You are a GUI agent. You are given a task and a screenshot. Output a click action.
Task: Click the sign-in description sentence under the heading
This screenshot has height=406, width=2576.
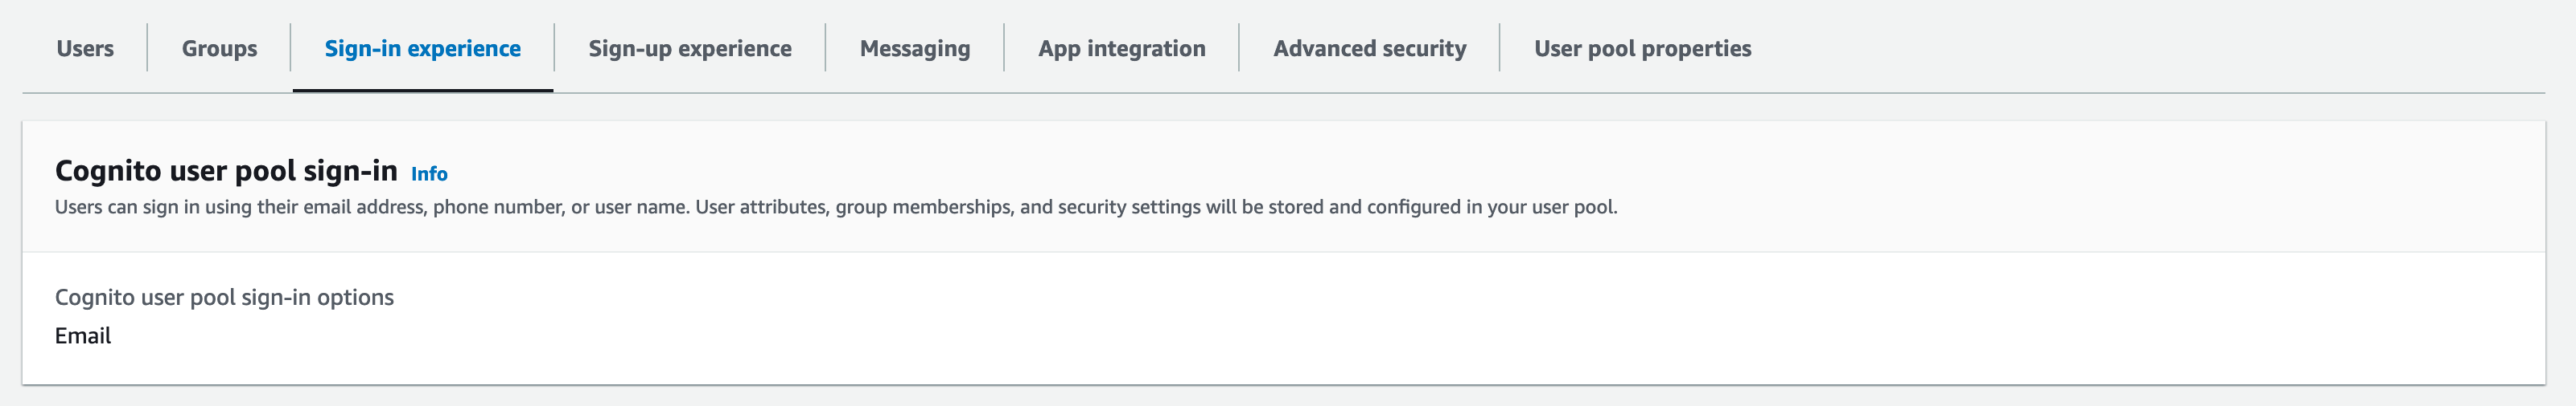click(x=835, y=206)
